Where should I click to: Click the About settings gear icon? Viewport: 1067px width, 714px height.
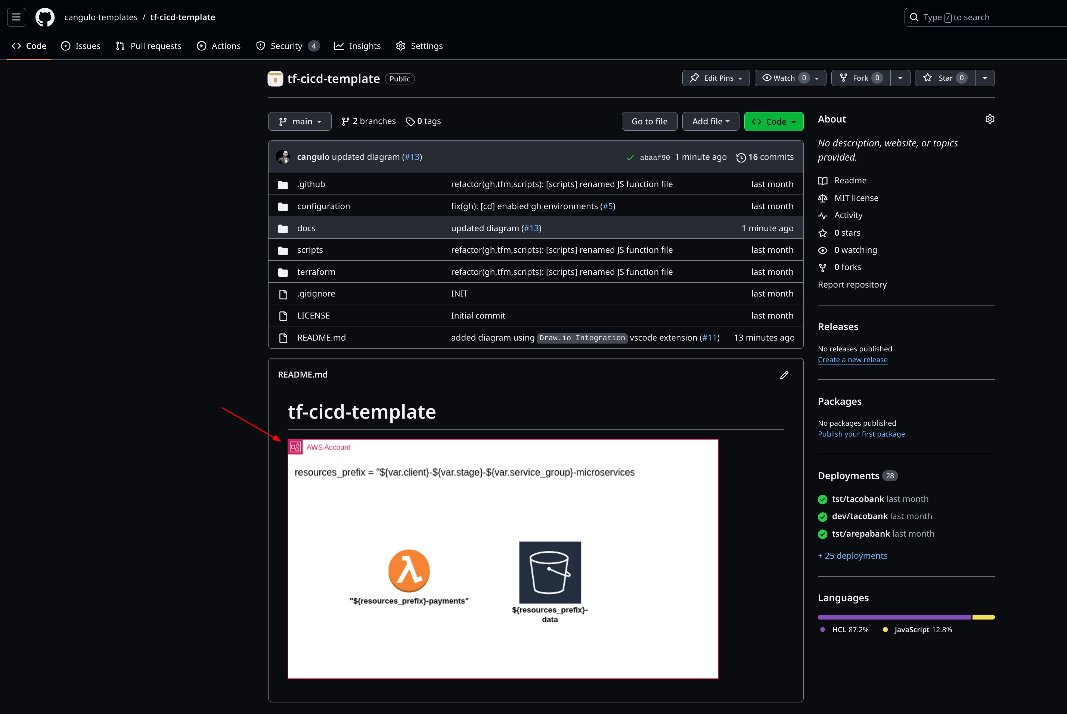coord(990,119)
